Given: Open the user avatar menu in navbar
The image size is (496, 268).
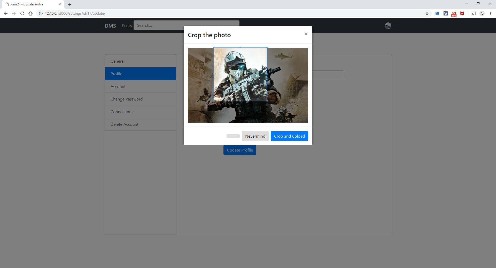Looking at the screenshot, I should (388, 26).
